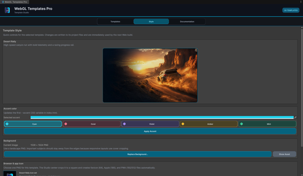The width and height of the screenshot is (303, 176).
Task: Switch to the Templates tab
Action: click(115, 21)
